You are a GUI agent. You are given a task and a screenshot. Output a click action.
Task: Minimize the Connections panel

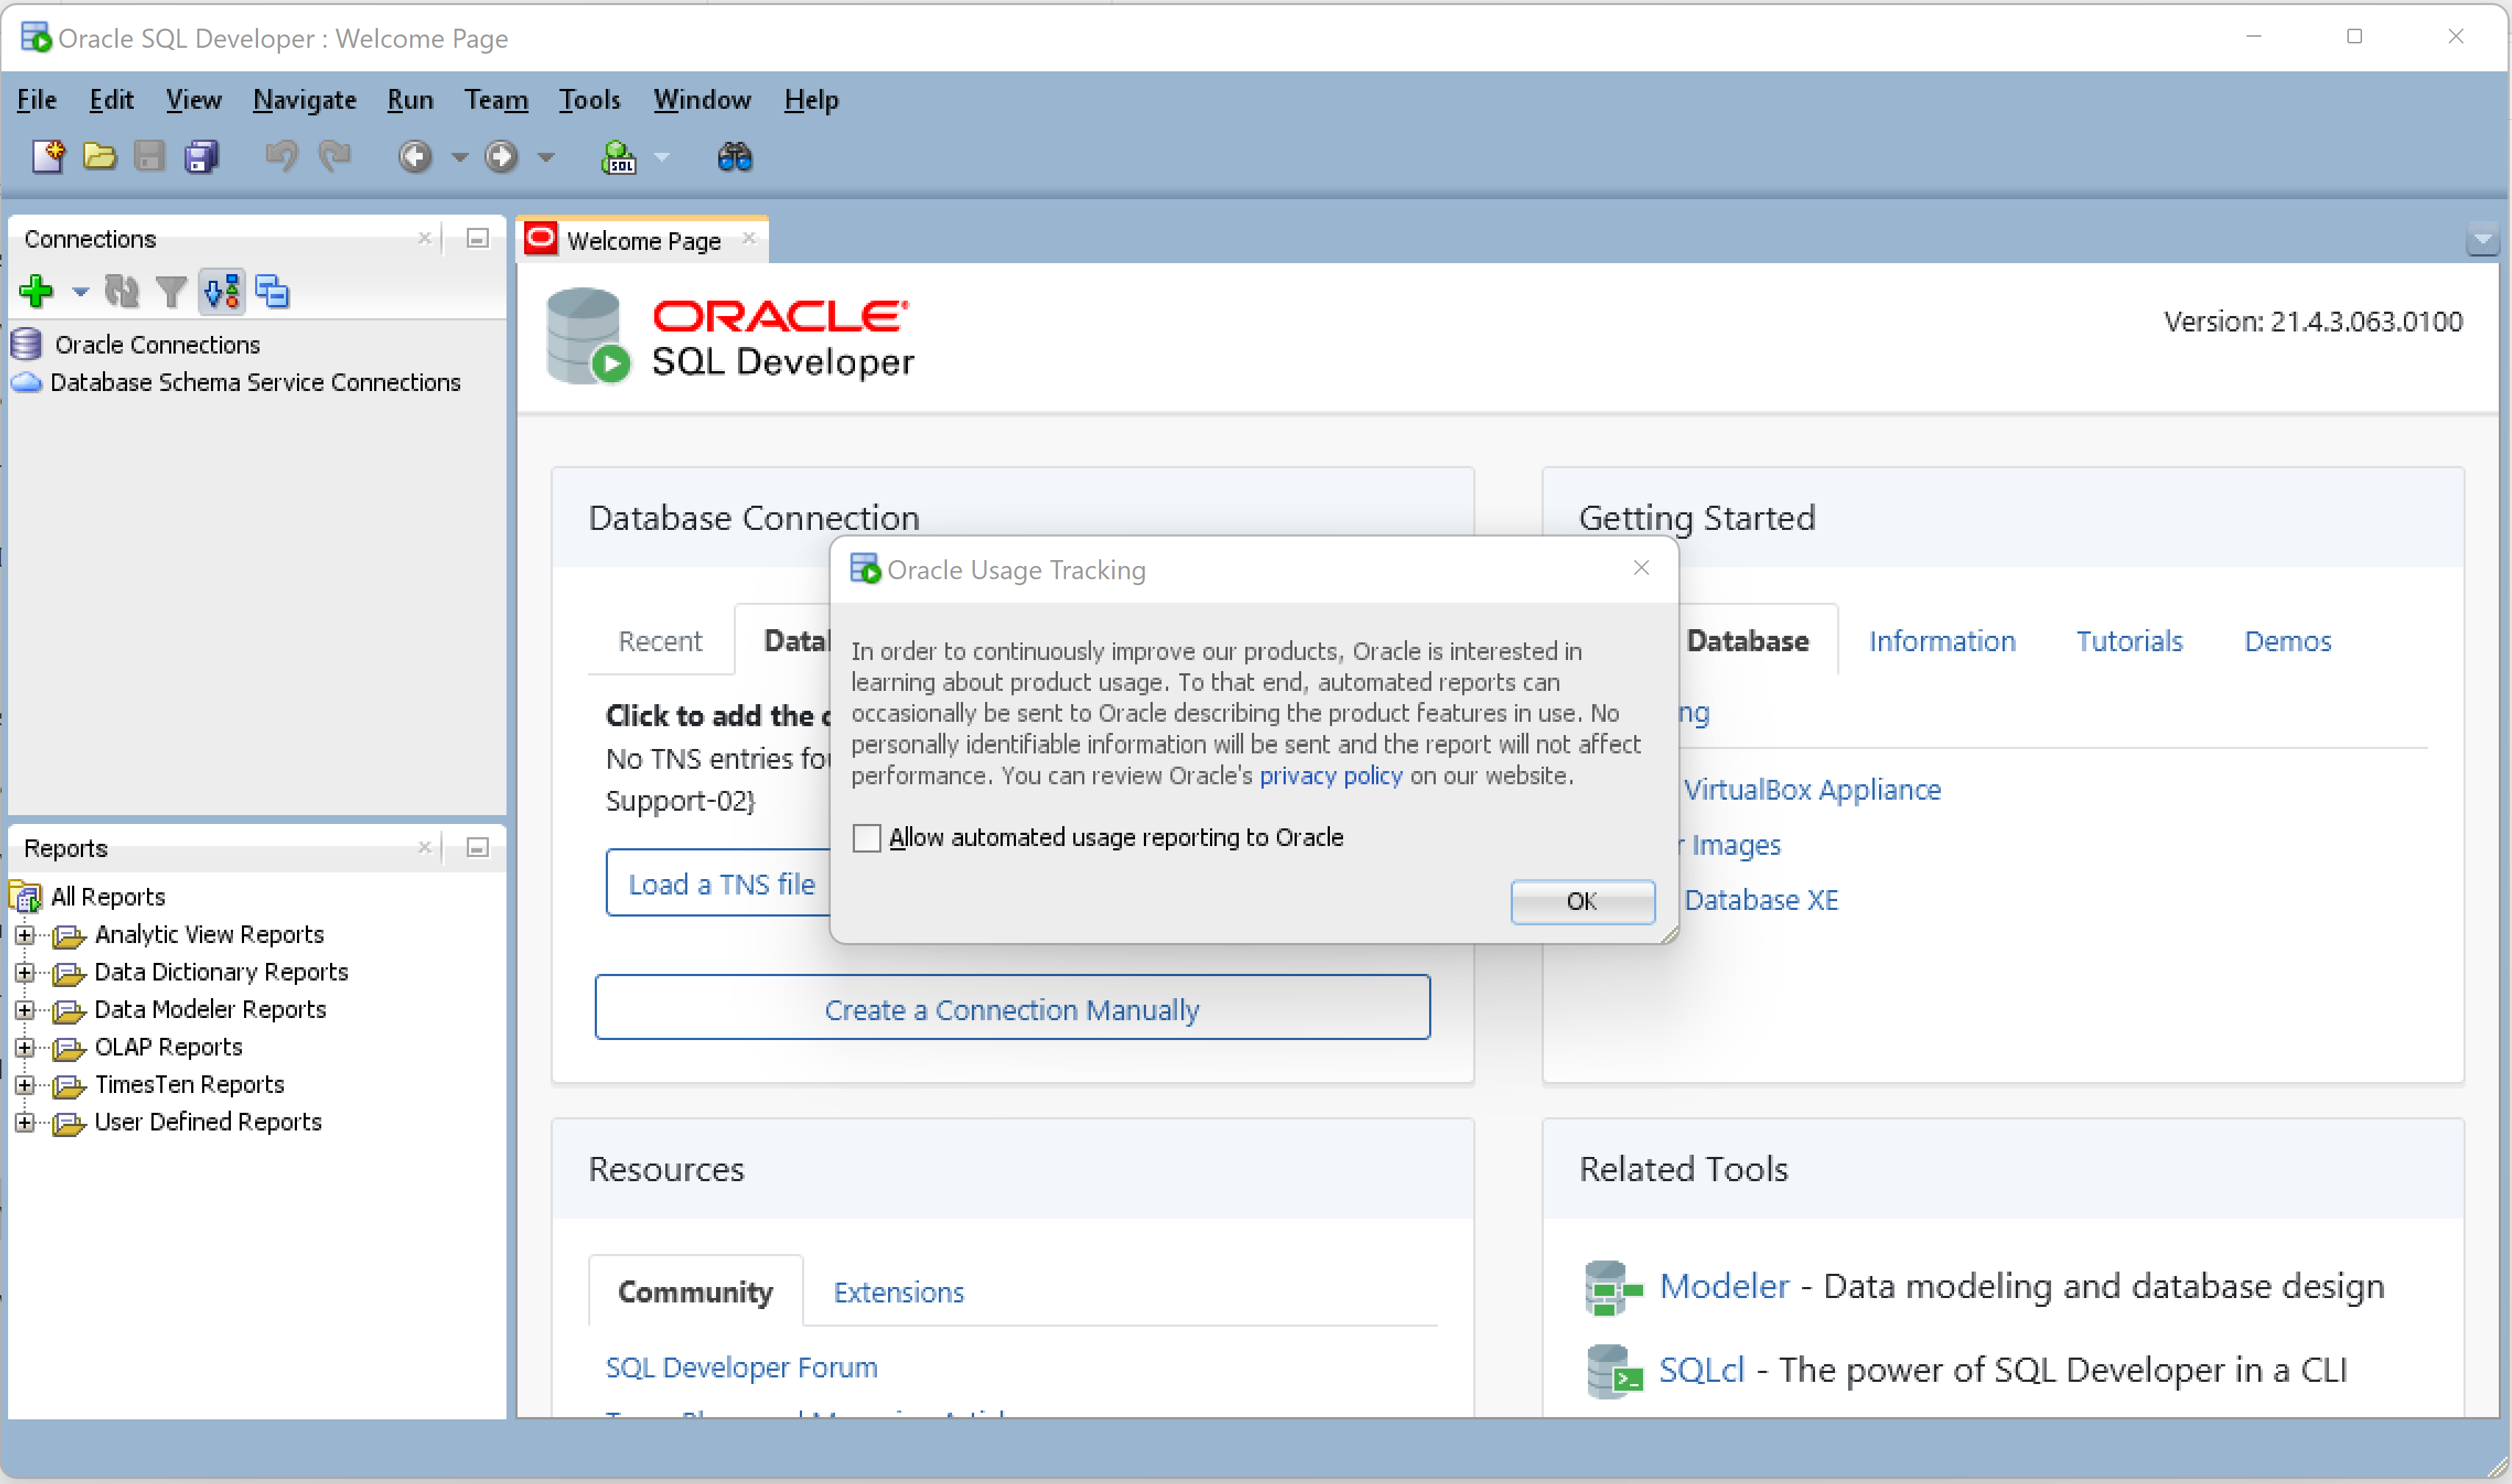478,239
